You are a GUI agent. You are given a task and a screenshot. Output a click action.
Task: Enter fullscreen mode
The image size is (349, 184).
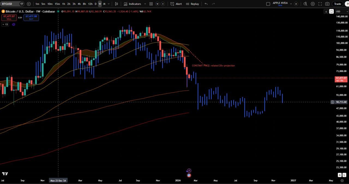coord(320,4)
